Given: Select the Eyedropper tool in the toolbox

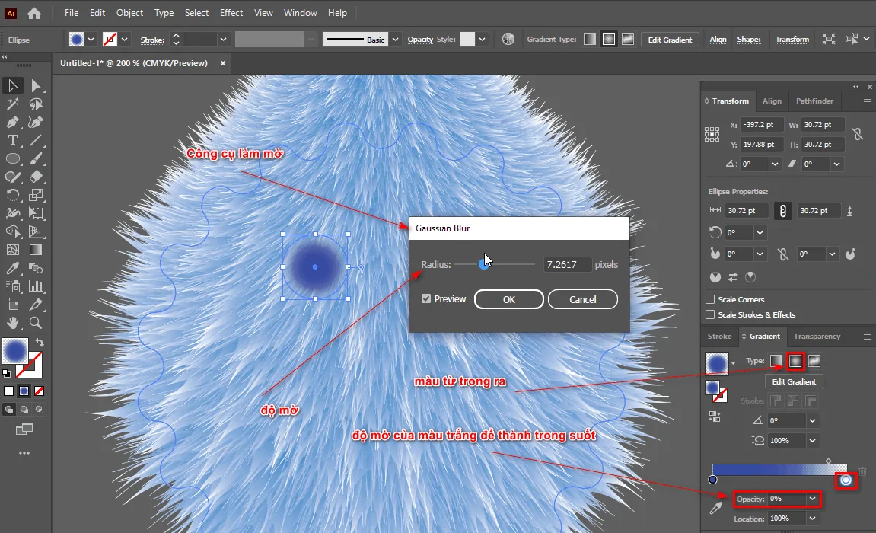Looking at the screenshot, I should pos(13,268).
